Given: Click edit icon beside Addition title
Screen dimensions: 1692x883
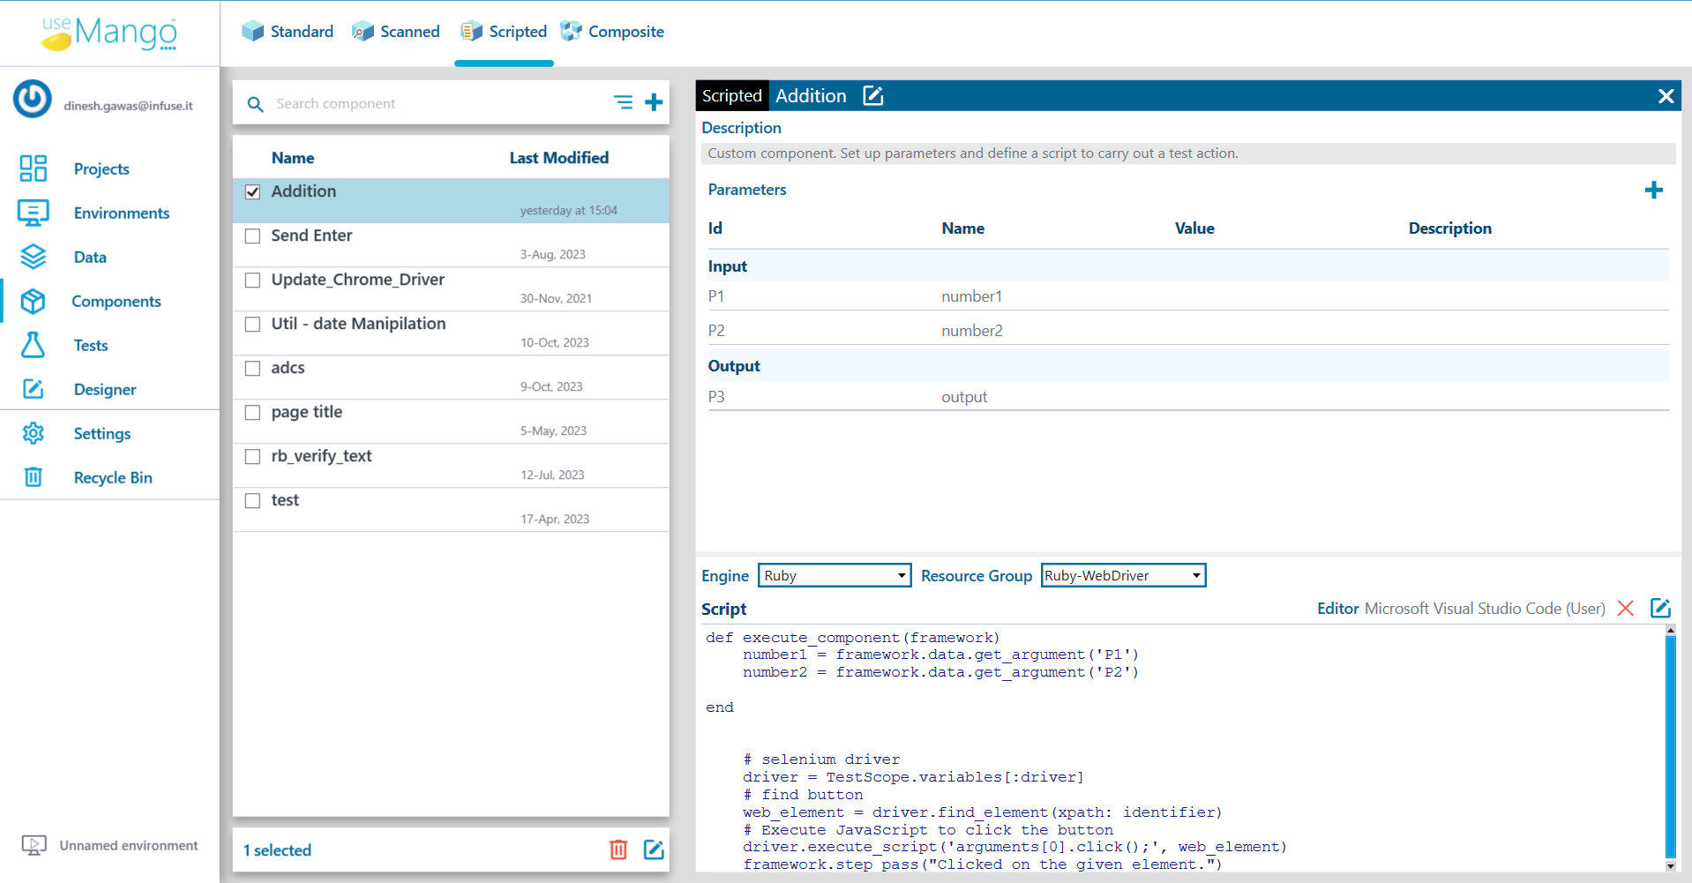Looking at the screenshot, I should (872, 95).
